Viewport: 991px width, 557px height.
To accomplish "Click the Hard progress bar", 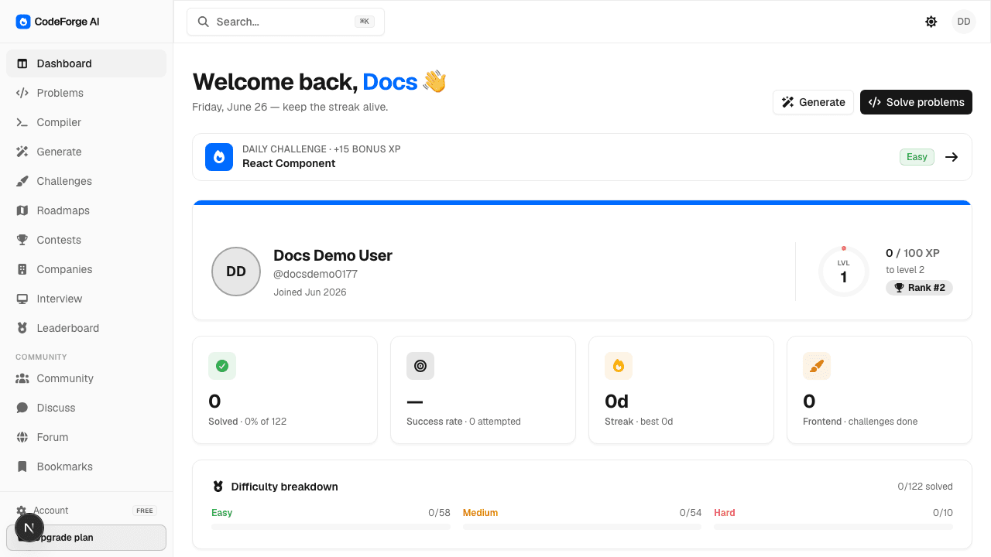I will 833,527.
